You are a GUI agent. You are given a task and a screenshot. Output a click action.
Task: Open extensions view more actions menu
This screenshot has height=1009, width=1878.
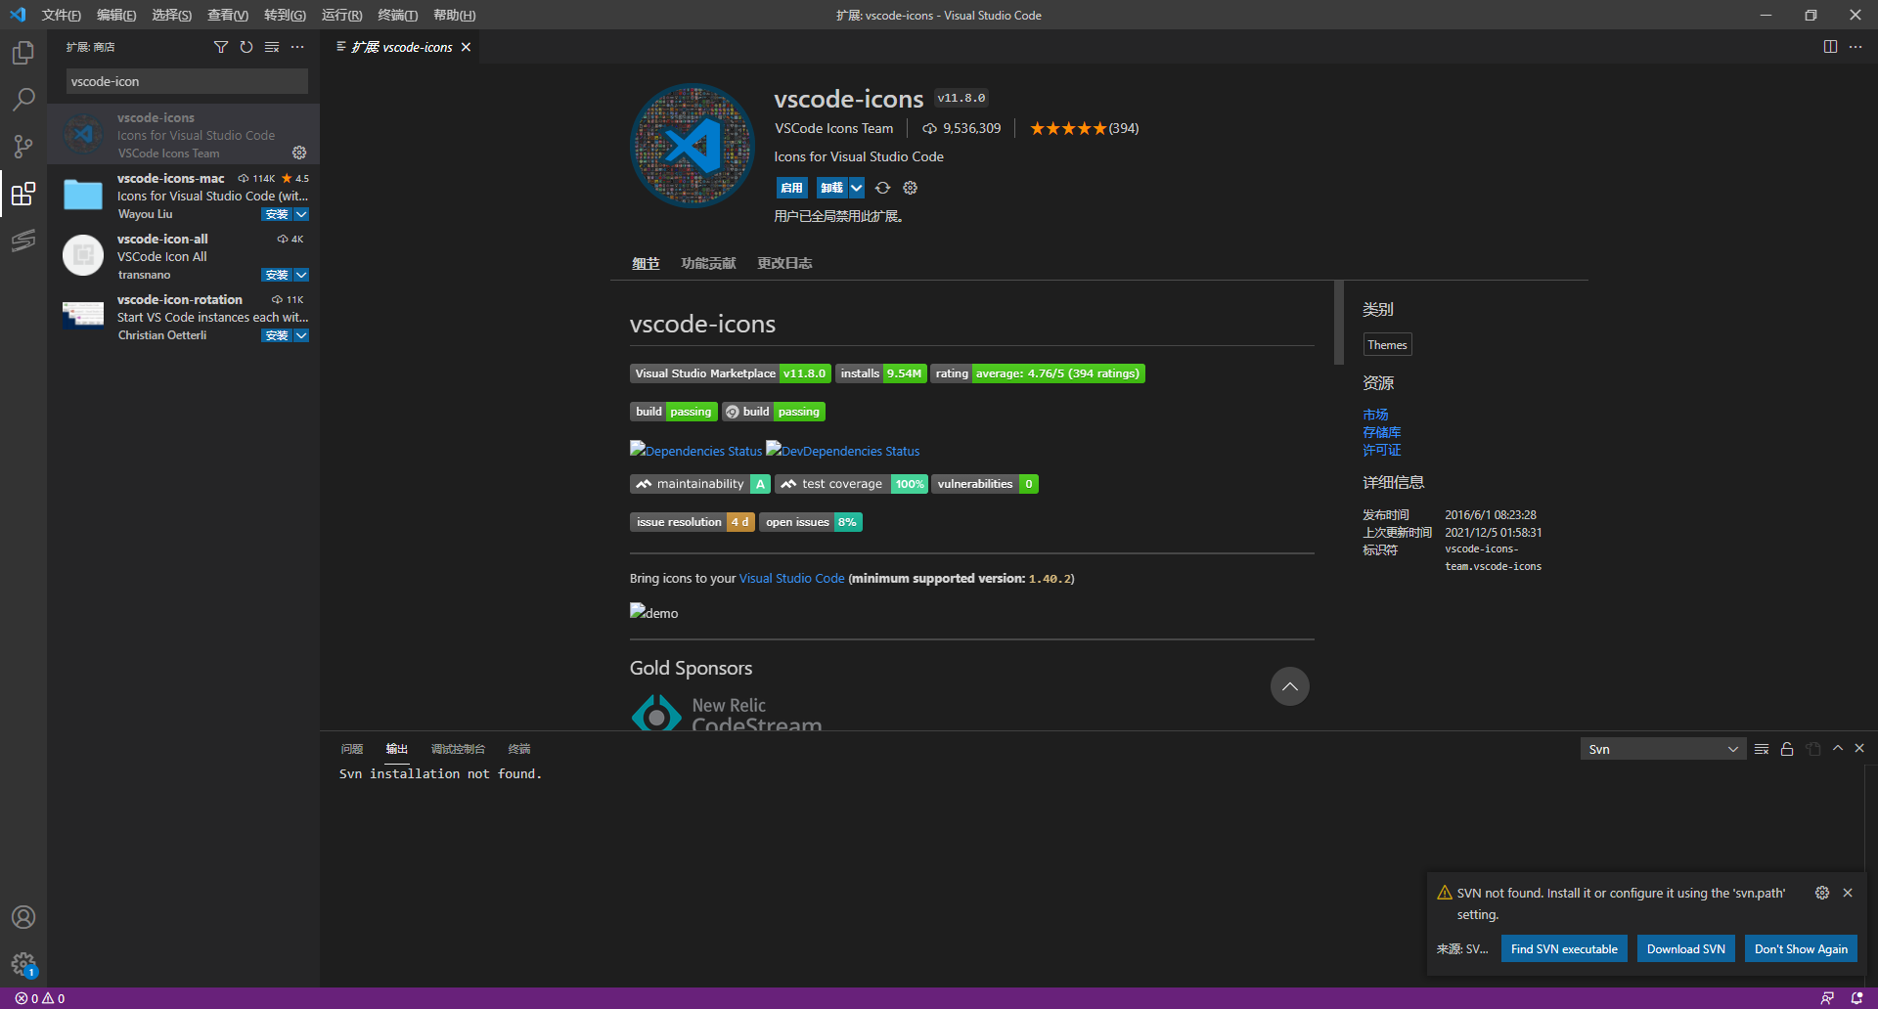tap(297, 47)
